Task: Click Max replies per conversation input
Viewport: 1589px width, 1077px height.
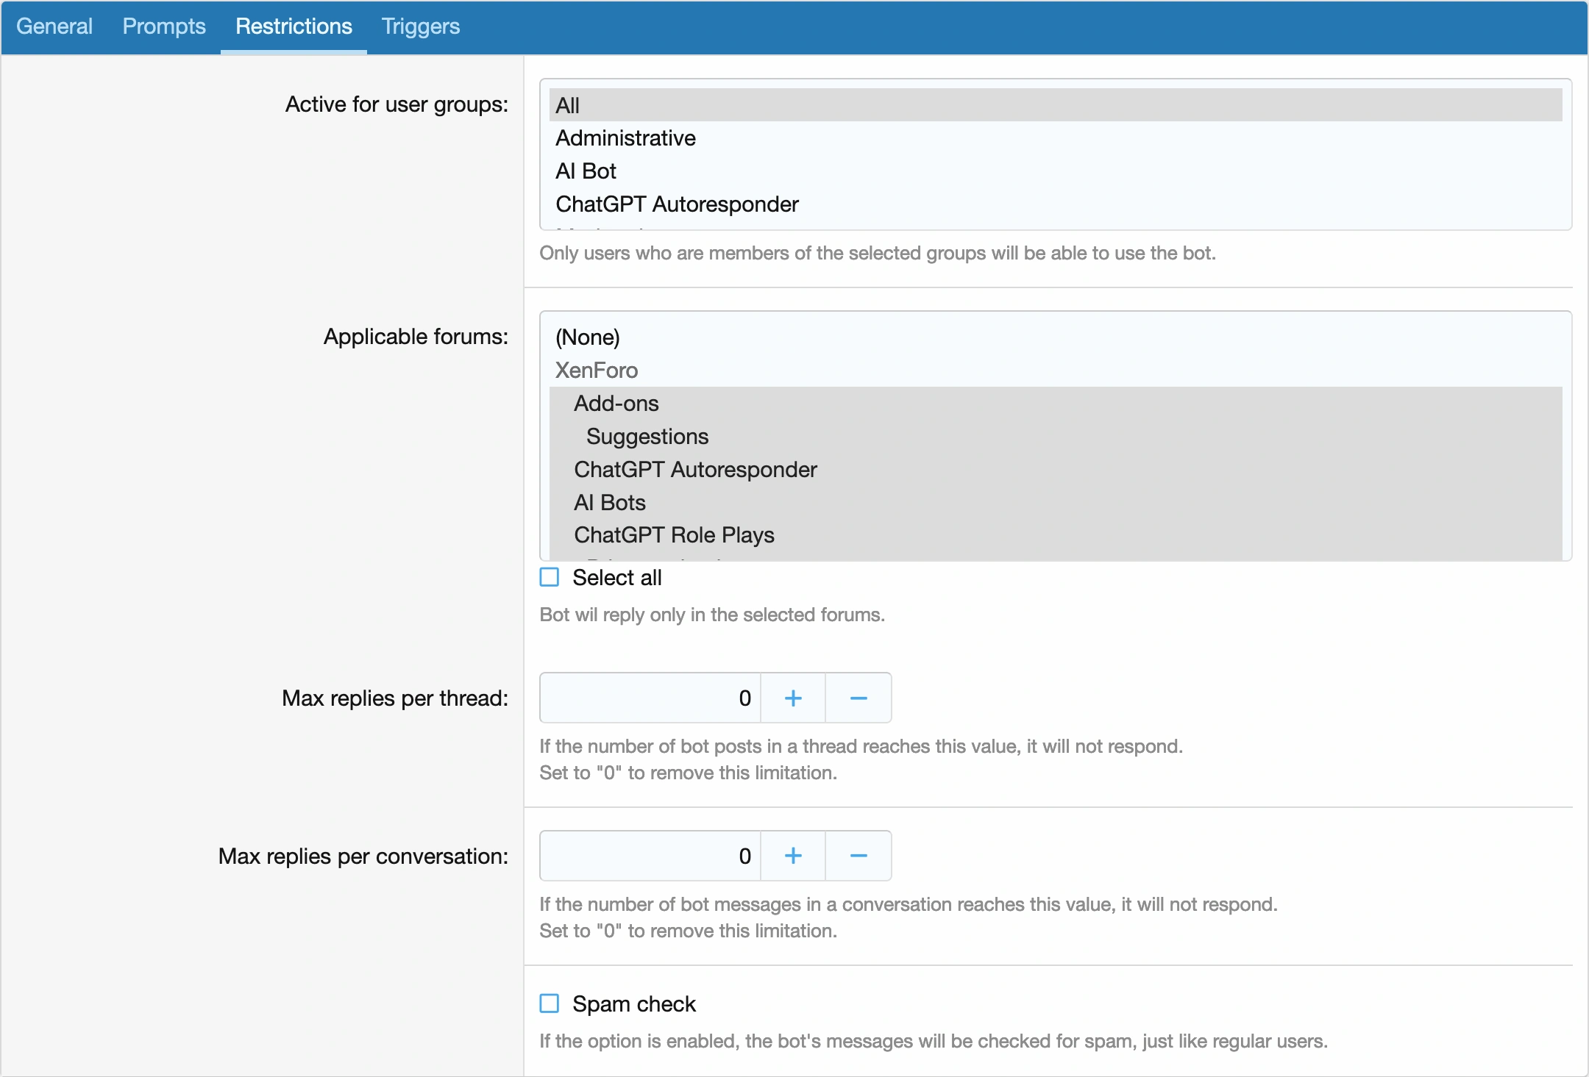Action: tap(650, 857)
